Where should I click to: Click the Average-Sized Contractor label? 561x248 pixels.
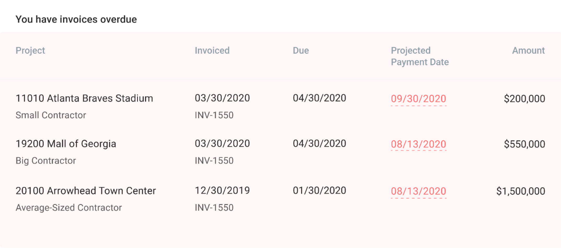[69, 208]
